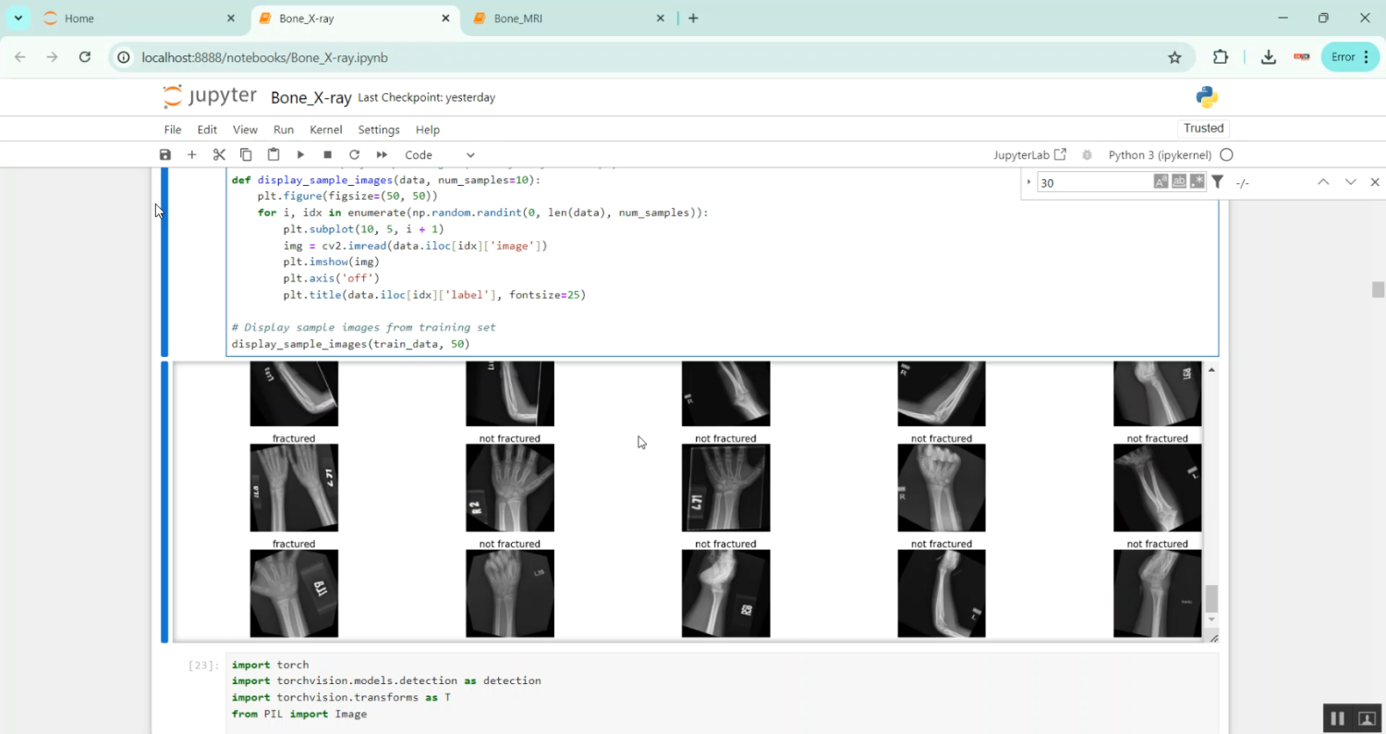The image size is (1386, 734).
Task: Toggle Match Whole Word in search
Action: click(x=1179, y=182)
